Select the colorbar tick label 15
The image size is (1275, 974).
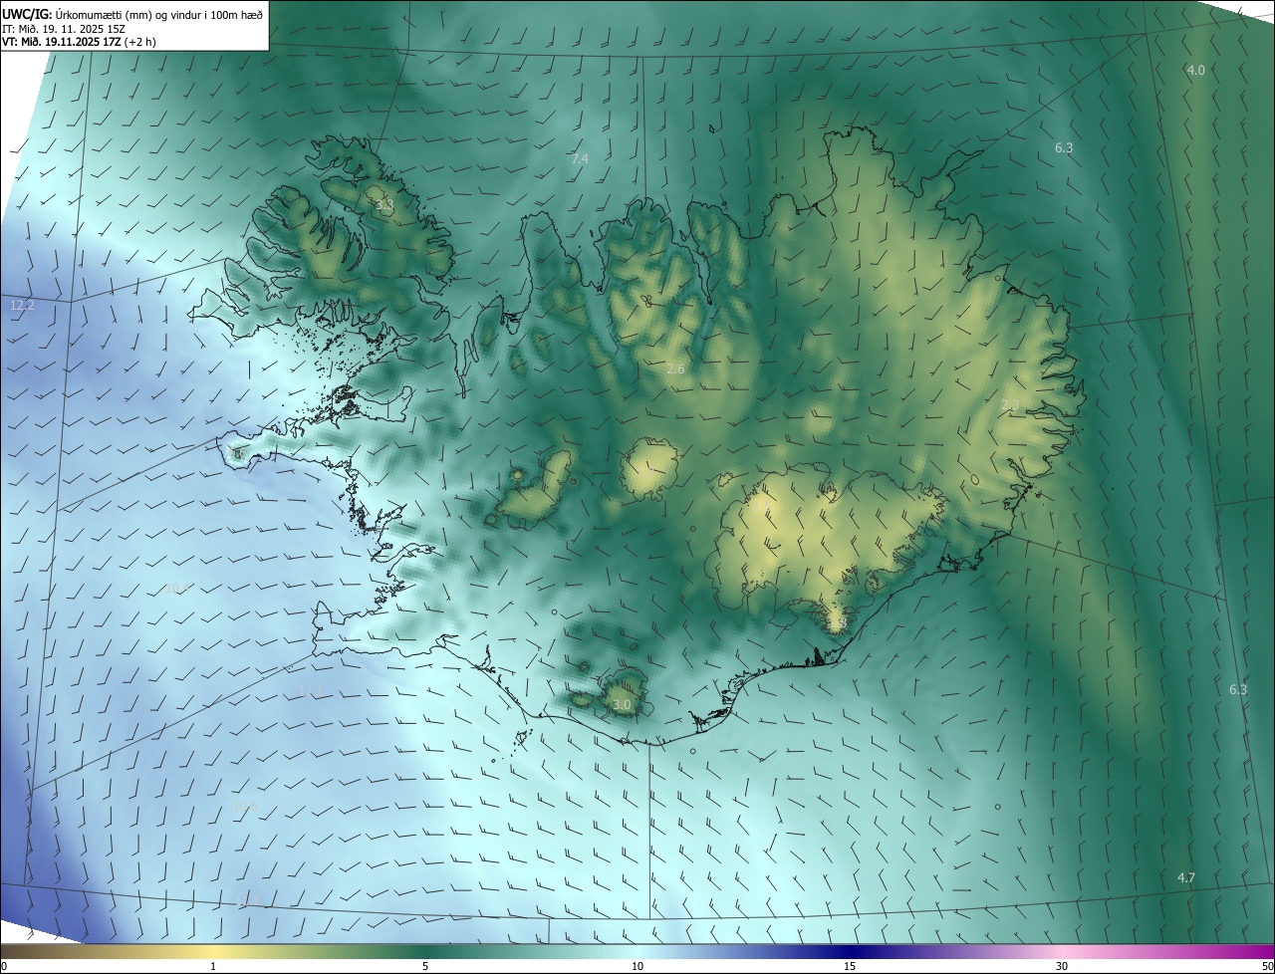tap(850, 966)
